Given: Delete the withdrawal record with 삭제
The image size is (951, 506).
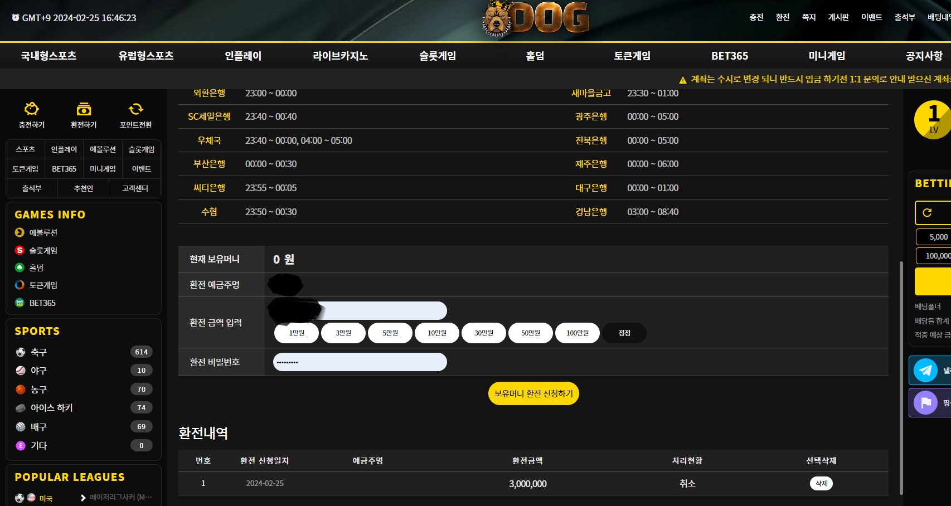Looking at the screenshot, I should pyautogui.click(x=821, y=483).
